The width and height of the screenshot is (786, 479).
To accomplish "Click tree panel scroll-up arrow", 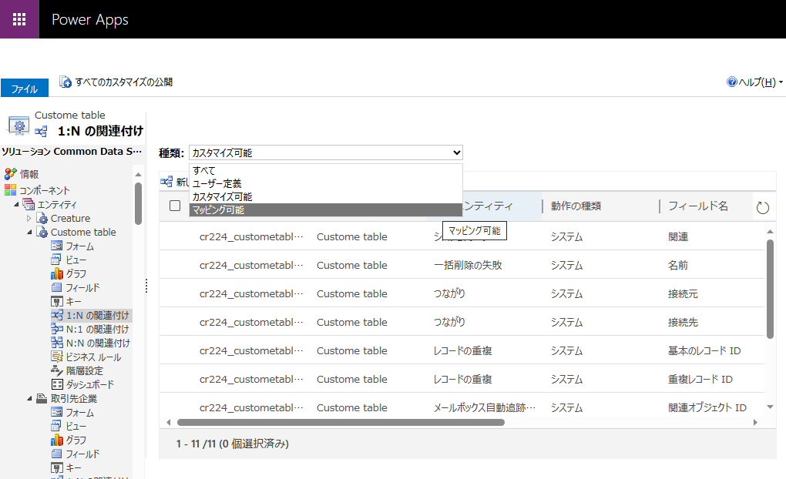I will (139, 174).
